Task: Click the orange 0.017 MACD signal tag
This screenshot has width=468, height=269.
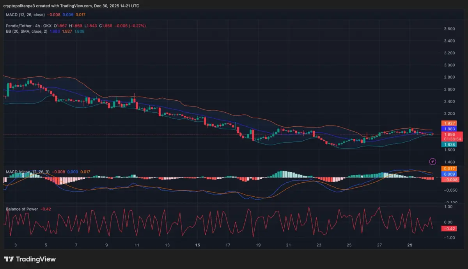Action: [x=448, y=169]
